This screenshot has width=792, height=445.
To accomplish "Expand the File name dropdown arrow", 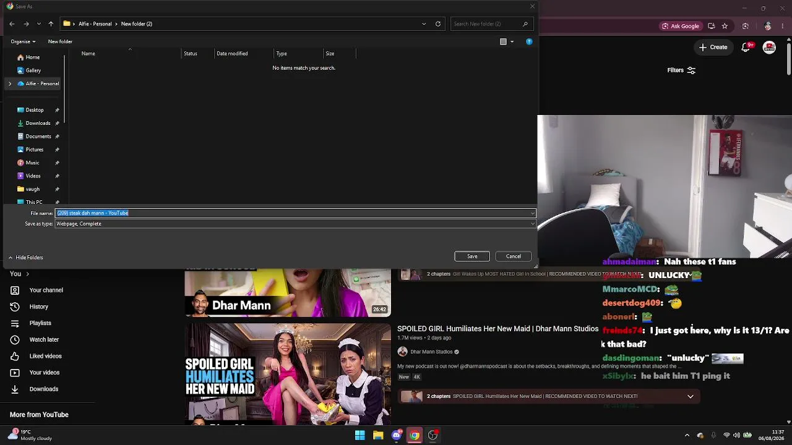I will tap(532, 213).
